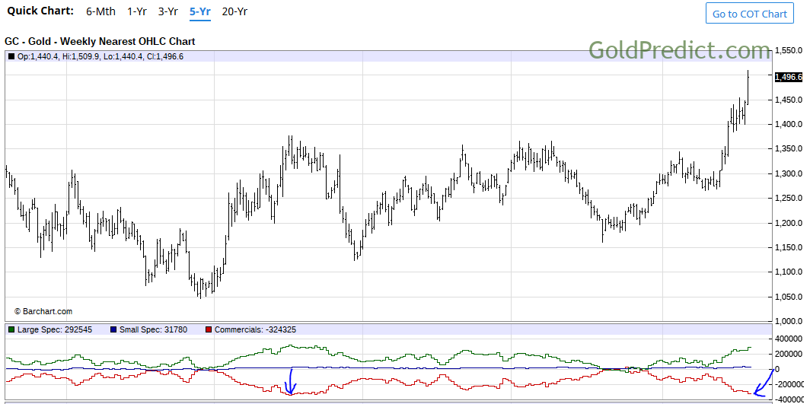The width and height of the screenshot is (810, 404).
Task: Click the Quick Chart heading label
Action: click(x=40, y=11)
